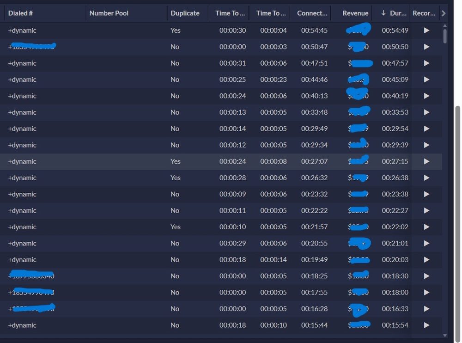This screenshot has width=462, height=343.
Task: Play recording for the 00:40:19 duration call
Action: pyautogui.click(x=426, y=96)
